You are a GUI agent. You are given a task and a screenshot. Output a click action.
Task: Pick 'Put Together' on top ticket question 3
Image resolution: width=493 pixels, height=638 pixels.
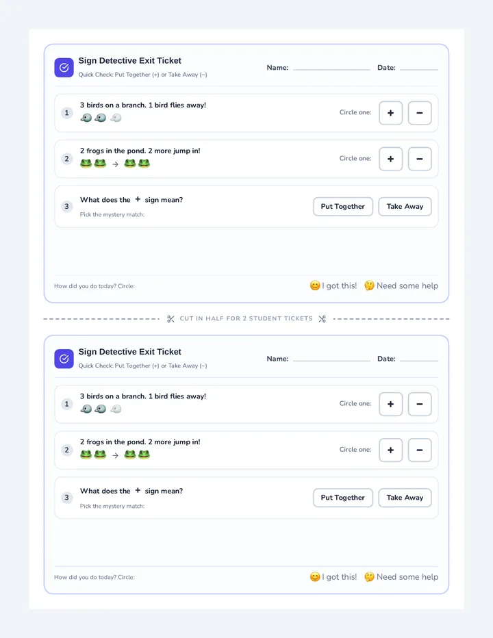(343, 207)
